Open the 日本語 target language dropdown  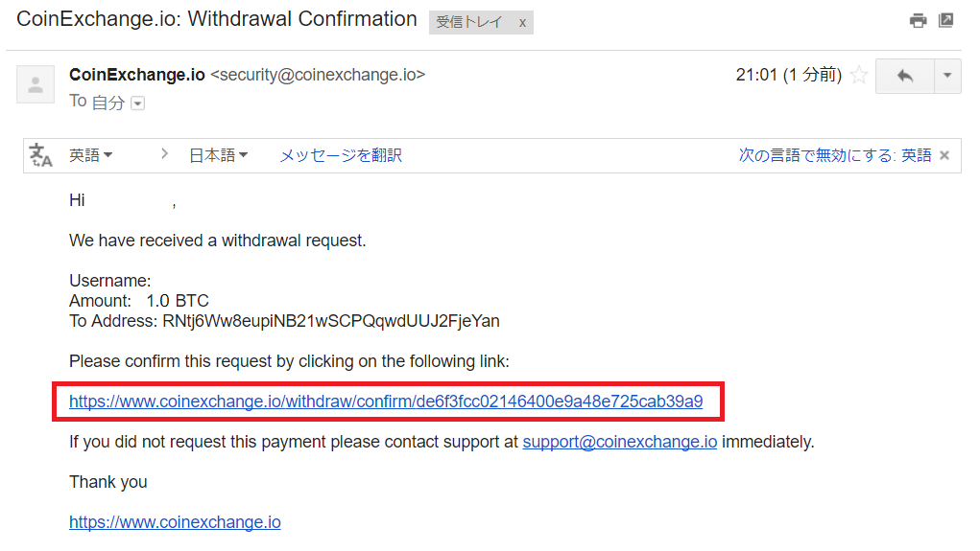pos(218,155)
